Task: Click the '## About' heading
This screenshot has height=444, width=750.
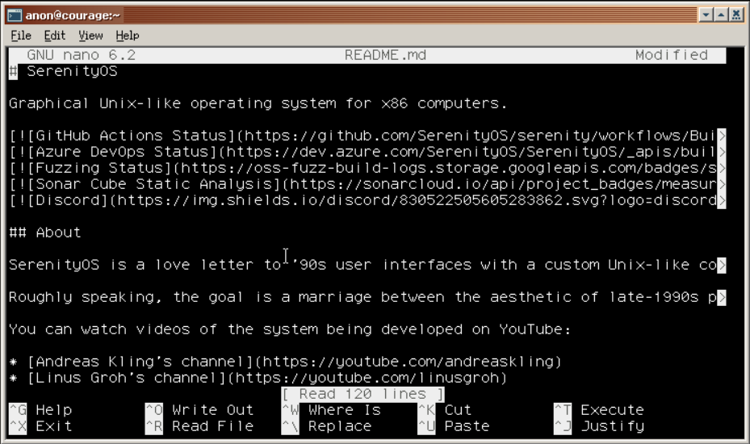Action: (45, 232)
